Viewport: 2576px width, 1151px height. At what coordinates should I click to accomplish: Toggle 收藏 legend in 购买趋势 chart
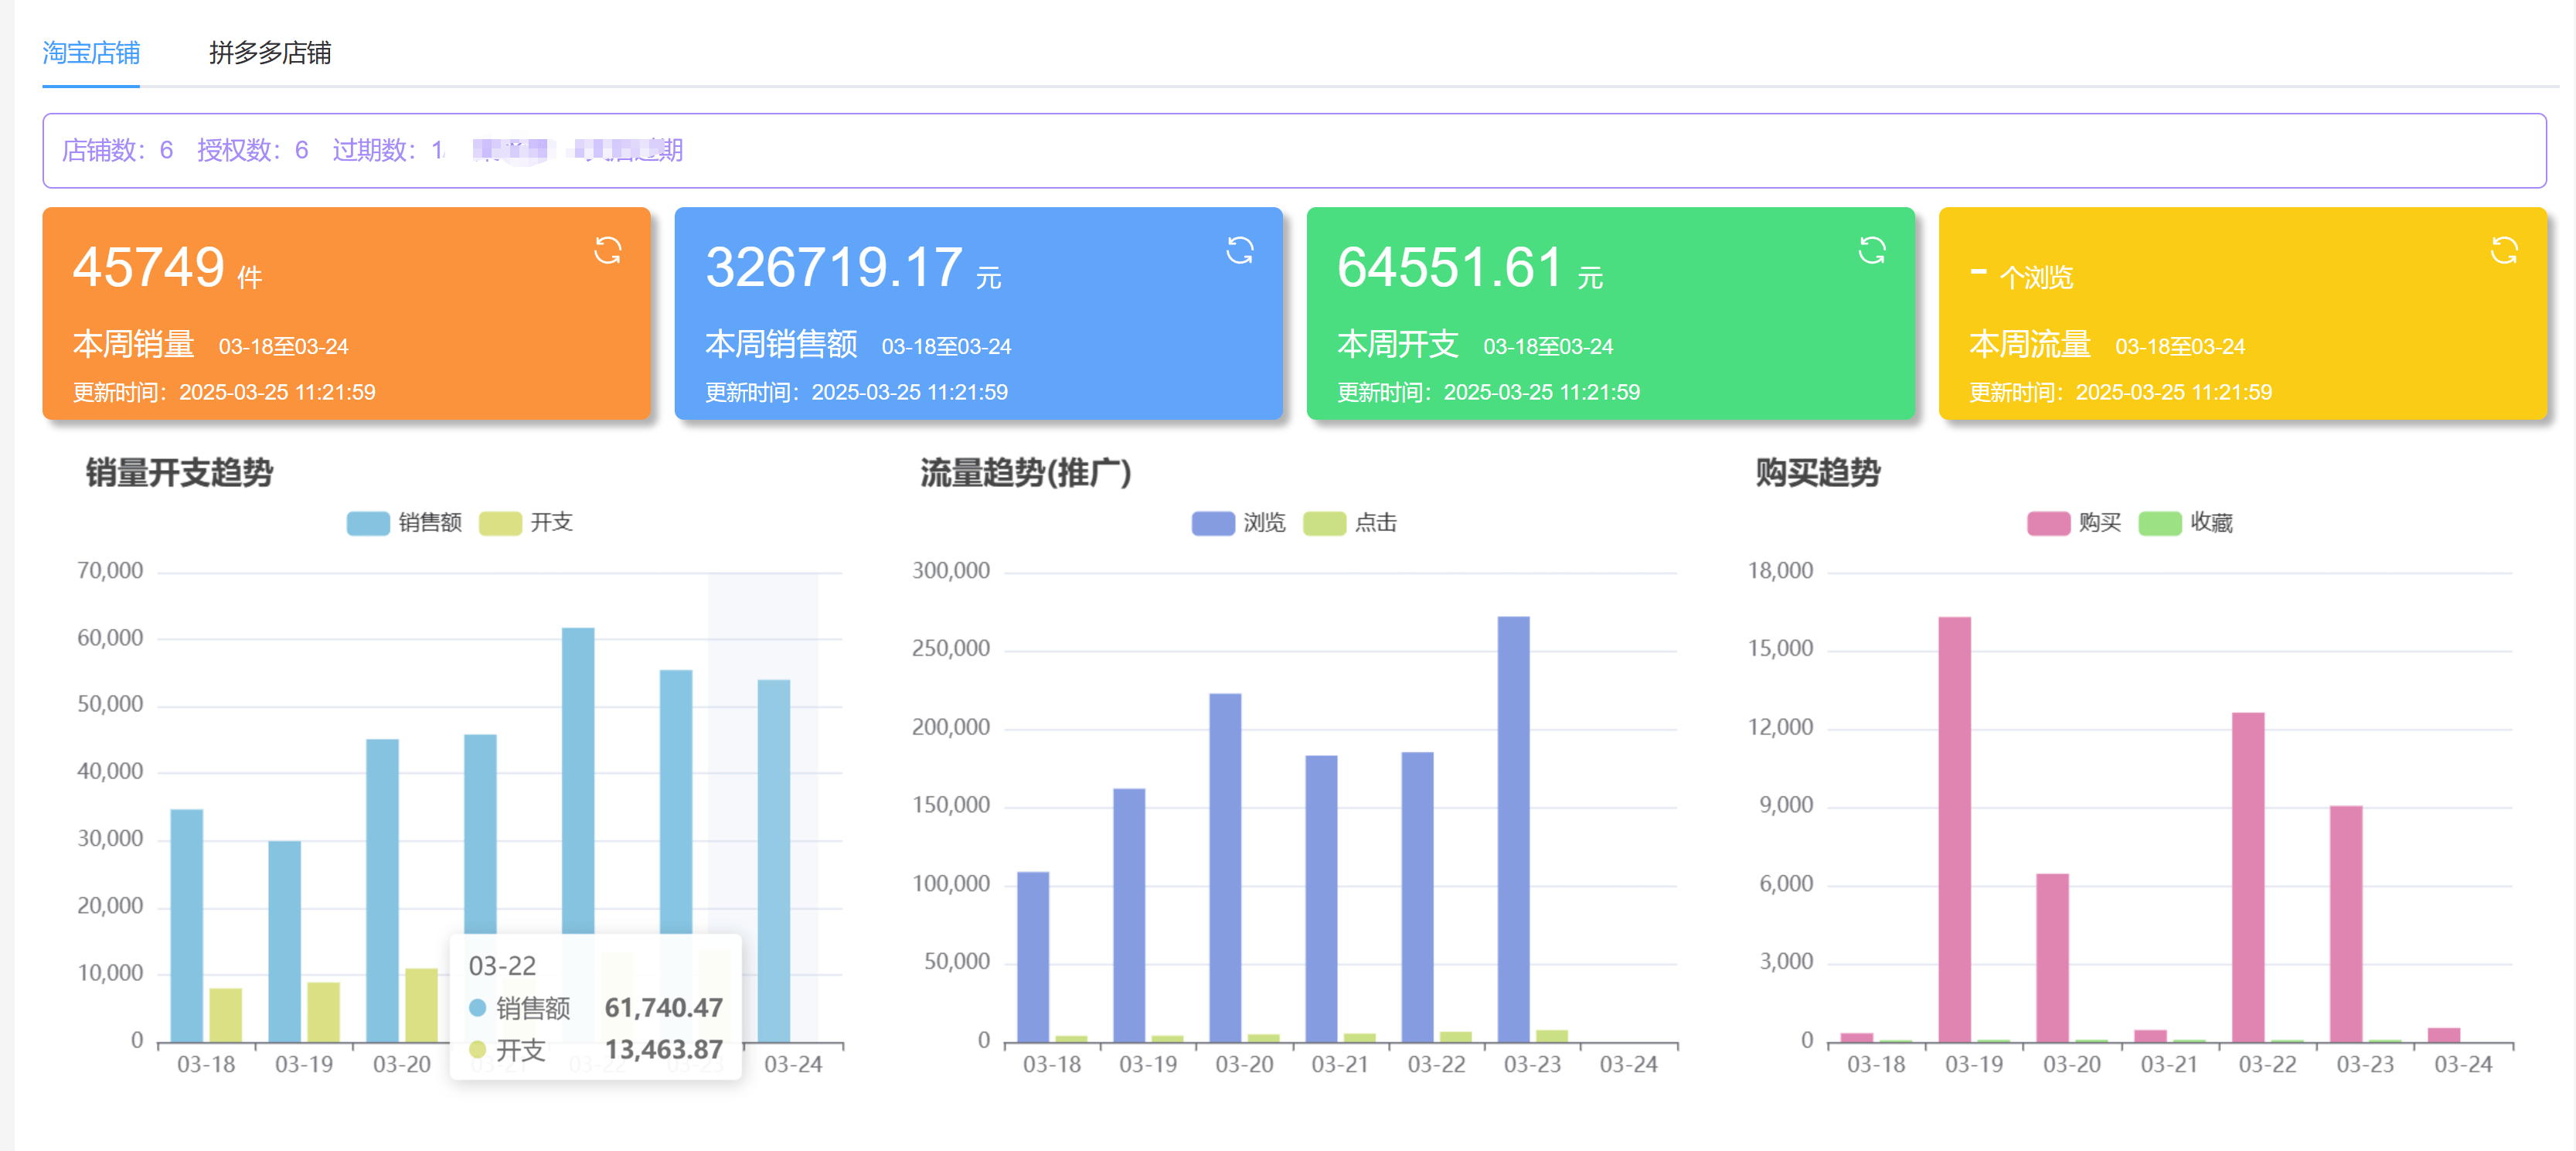point(2186,523)
